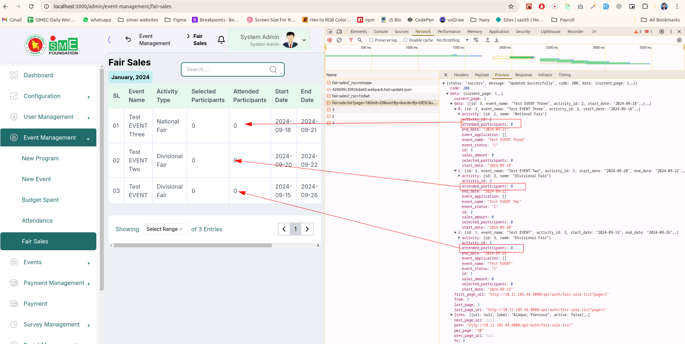Expand User Management submenu arrow
Screen dimensions: 685x344
[x=88, y=118]
